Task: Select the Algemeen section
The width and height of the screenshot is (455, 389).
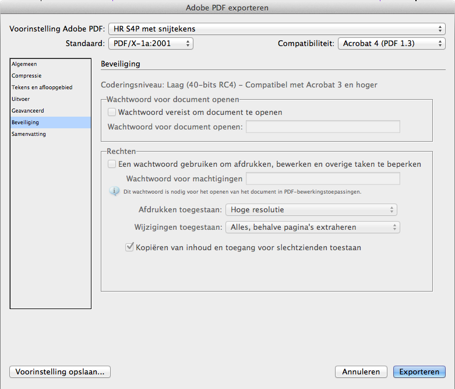Action: [x=51, y=64]
